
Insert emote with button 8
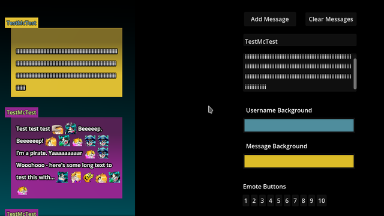pyautogui.click(x=303, y=201)
